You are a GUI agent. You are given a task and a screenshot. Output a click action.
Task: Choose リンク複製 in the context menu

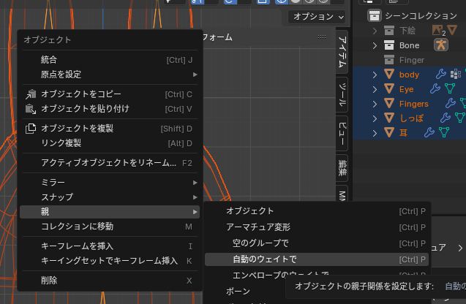click(x=110, y=143)
